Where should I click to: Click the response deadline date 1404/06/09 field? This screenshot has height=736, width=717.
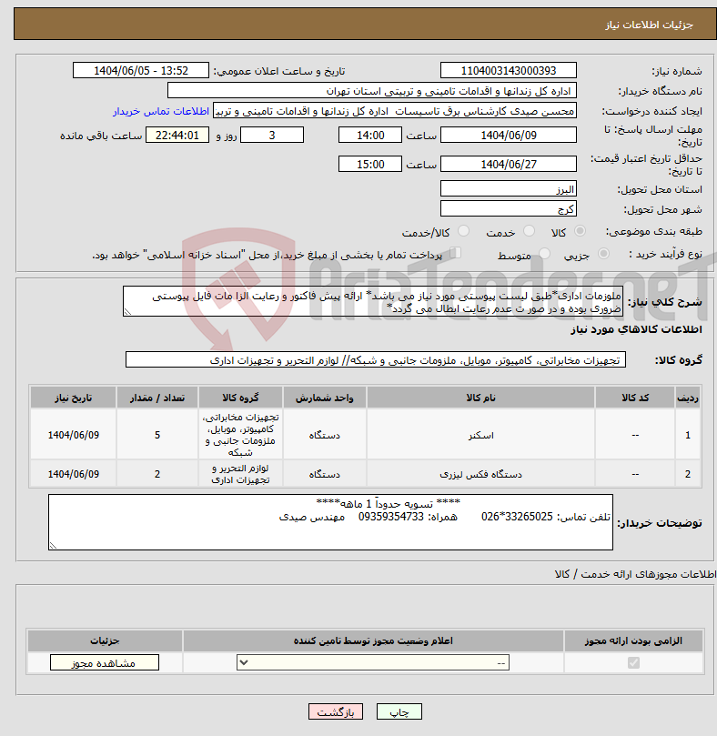point(509,136)
